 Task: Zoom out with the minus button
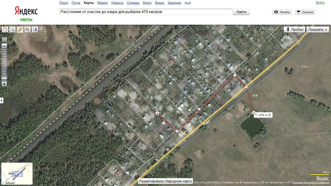[4, 46]
